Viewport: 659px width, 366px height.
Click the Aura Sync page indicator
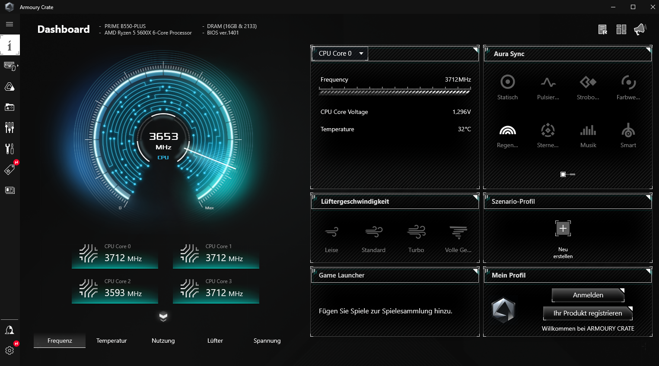568,174
